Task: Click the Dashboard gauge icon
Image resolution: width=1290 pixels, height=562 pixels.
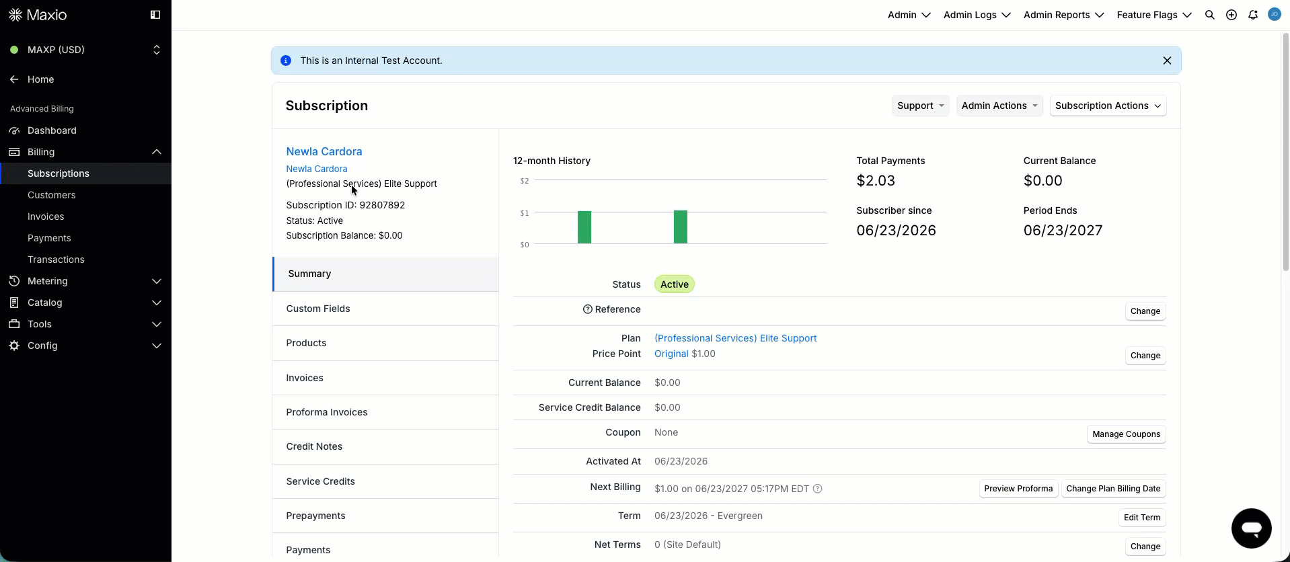Action: click(x=14, y=130)
